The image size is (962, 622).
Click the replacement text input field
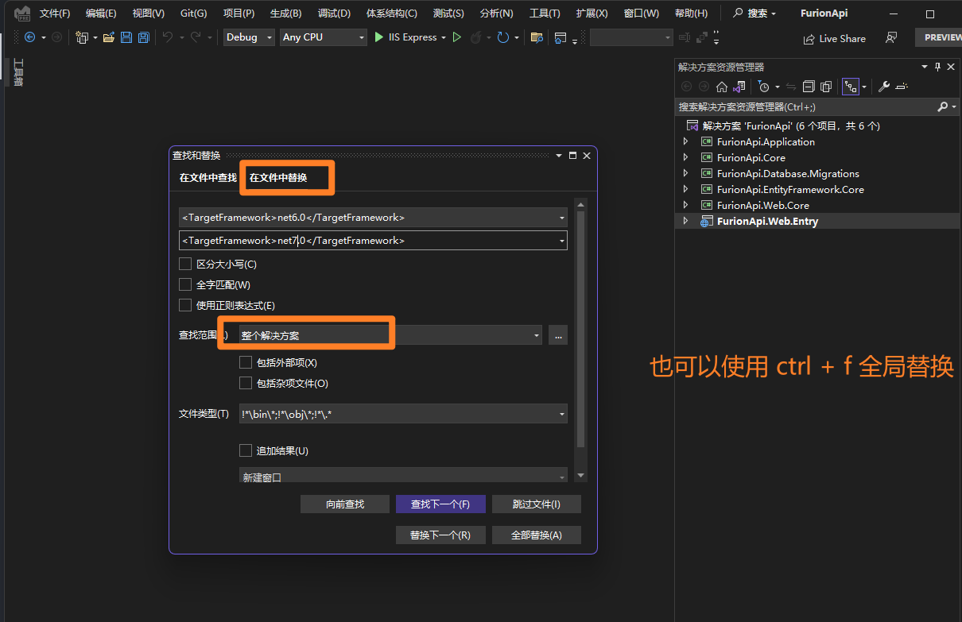coord(366,240)
